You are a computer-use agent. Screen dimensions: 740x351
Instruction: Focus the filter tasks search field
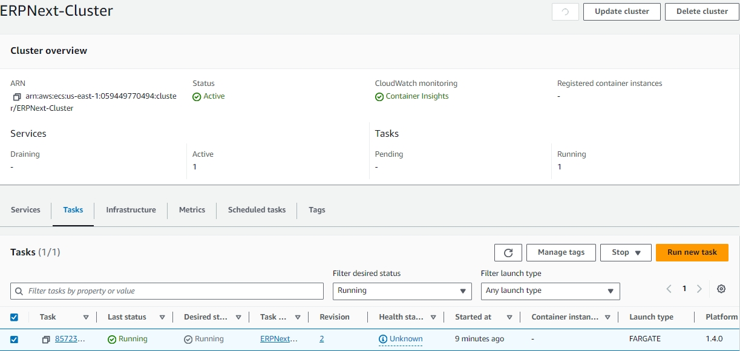tap(167, 291)
